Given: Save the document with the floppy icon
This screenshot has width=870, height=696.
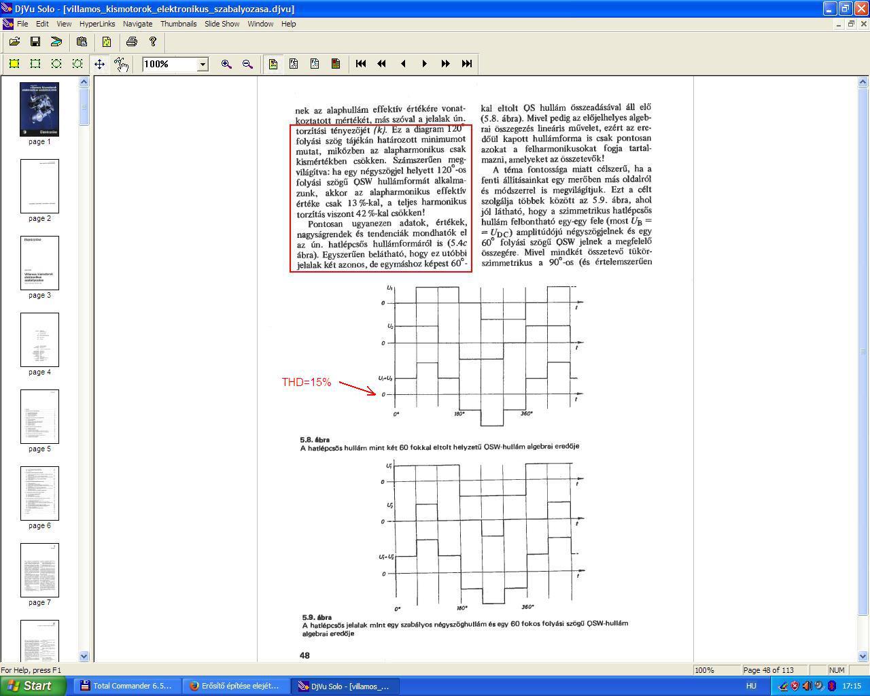Looking at the screenshot, I should pos(35,41).
